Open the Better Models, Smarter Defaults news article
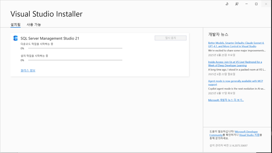 tap(236, 45)
